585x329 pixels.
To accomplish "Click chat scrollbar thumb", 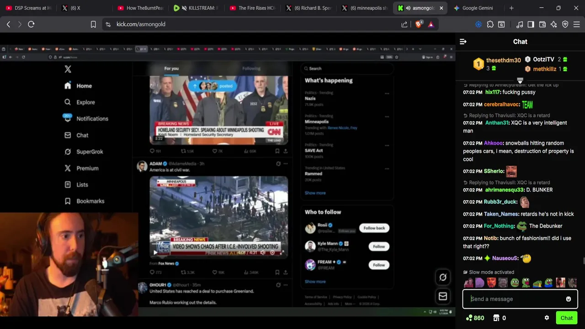I will point(584,261).
